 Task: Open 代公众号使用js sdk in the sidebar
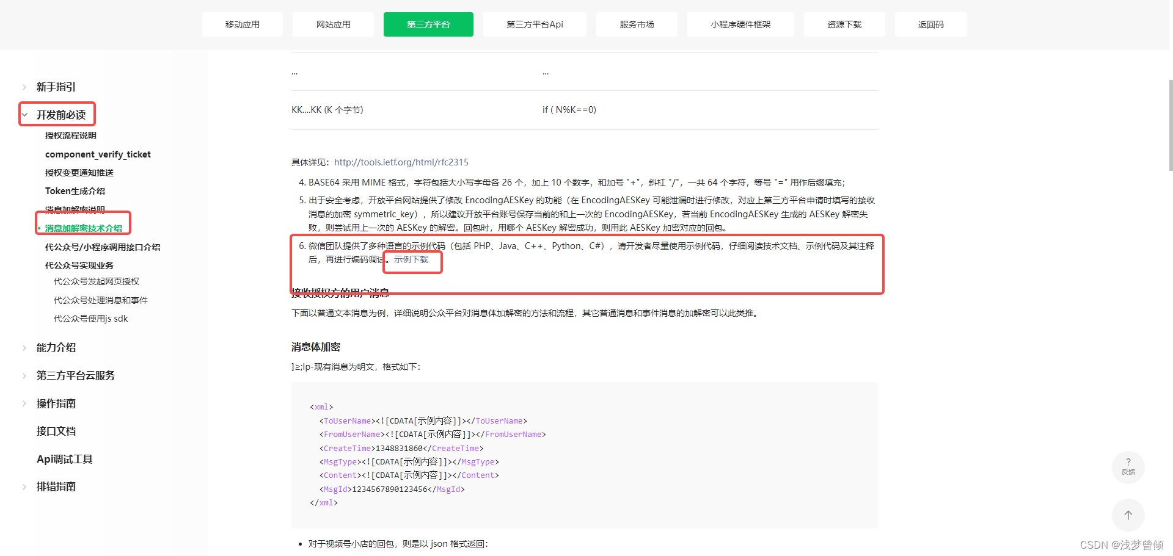click(x=91, y=319)
